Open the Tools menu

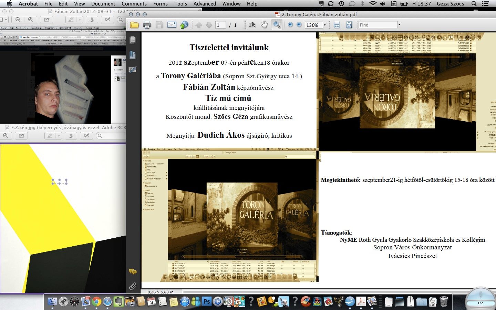180,3
